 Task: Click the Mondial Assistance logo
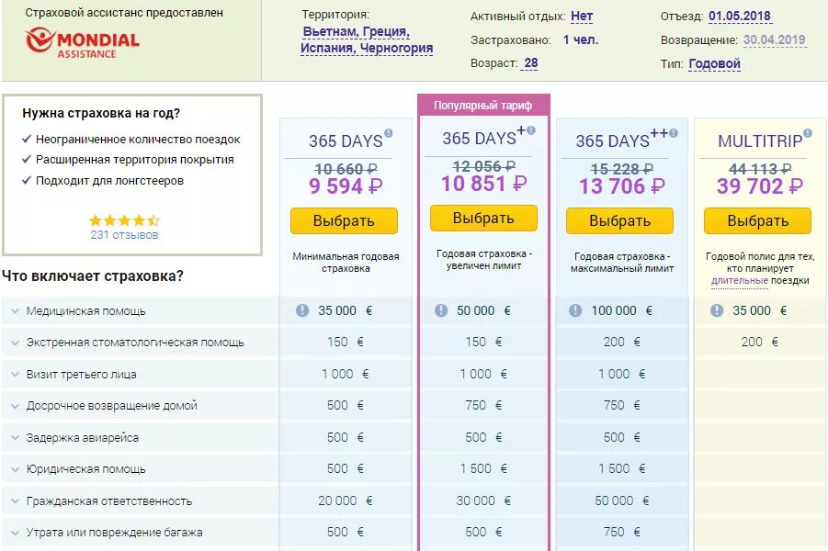pyautogui.click(x=83, y=41)
